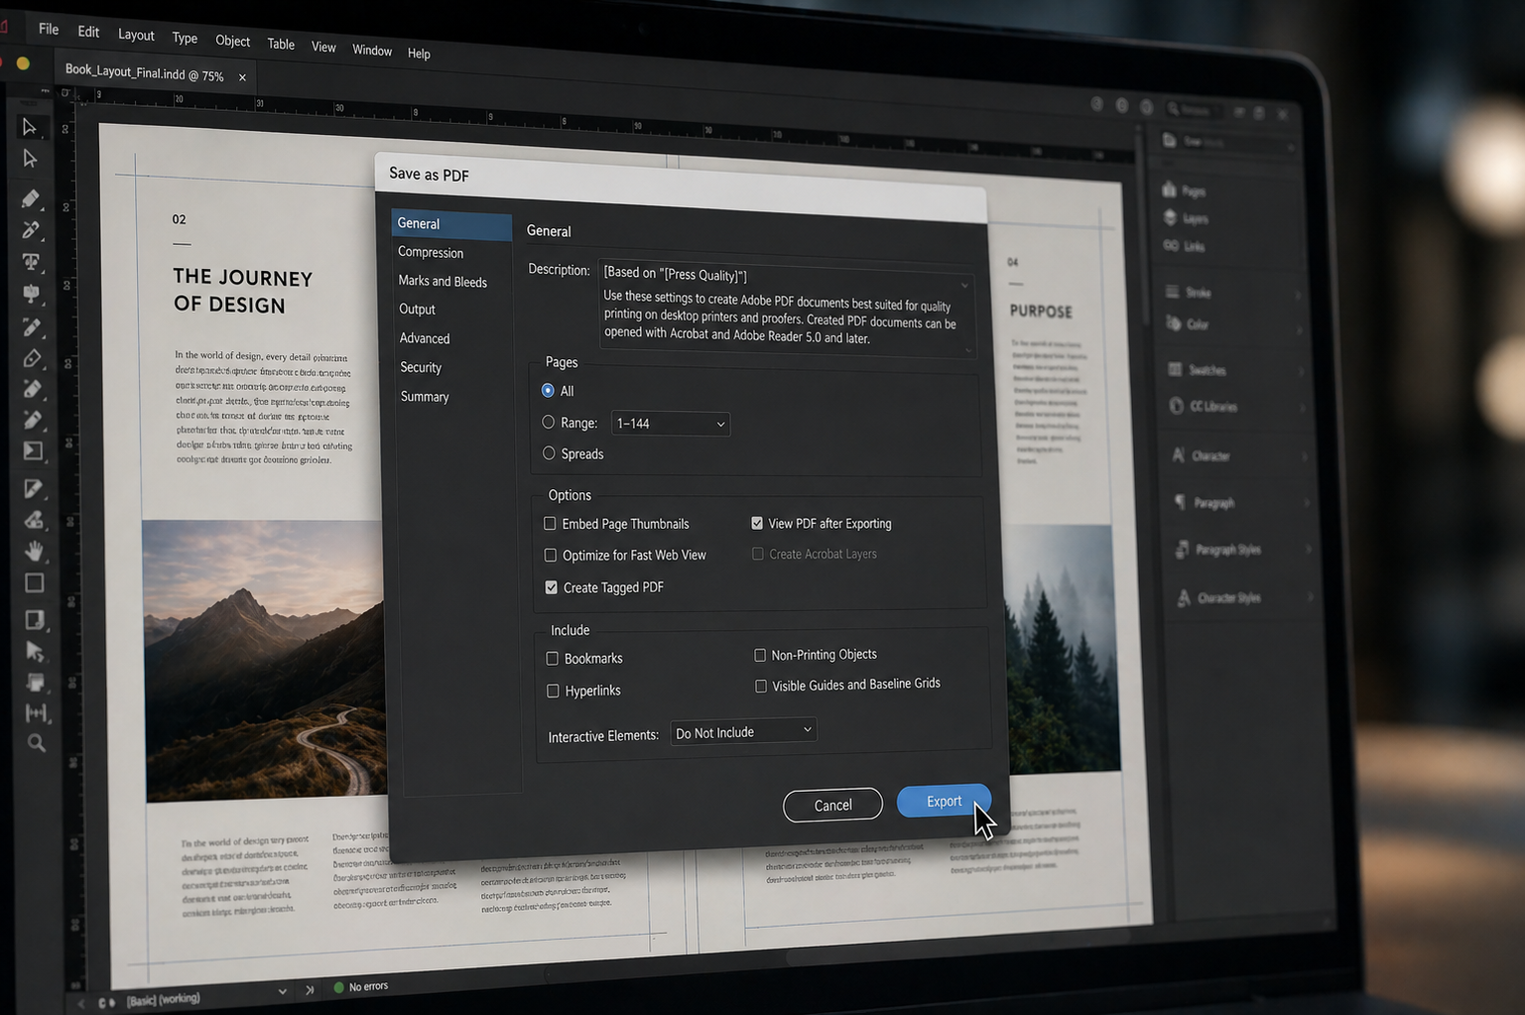Enable Embed Page Thumbnails
The width and height of the screenshot is (1525, 1015).
point(550,523)
